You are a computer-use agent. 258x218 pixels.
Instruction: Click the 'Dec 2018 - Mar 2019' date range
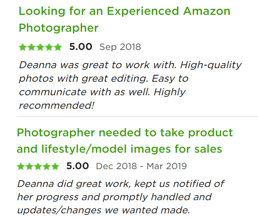[x=141, y=166]
